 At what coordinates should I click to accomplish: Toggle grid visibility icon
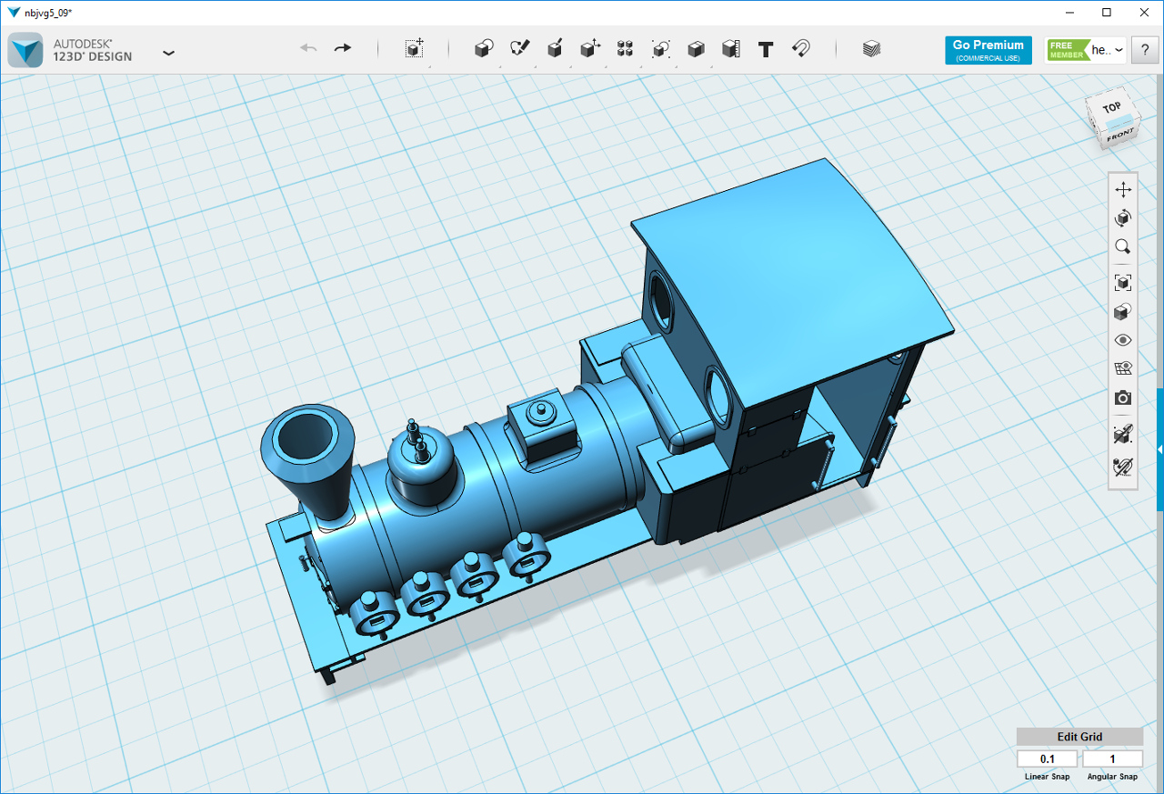pos(1123,368)
